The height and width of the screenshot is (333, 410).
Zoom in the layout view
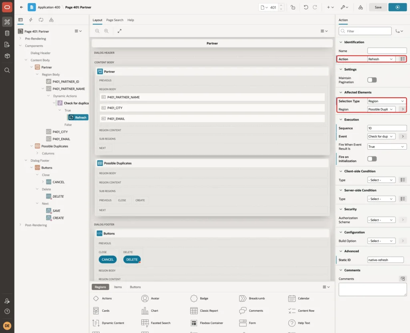(107, 31)
